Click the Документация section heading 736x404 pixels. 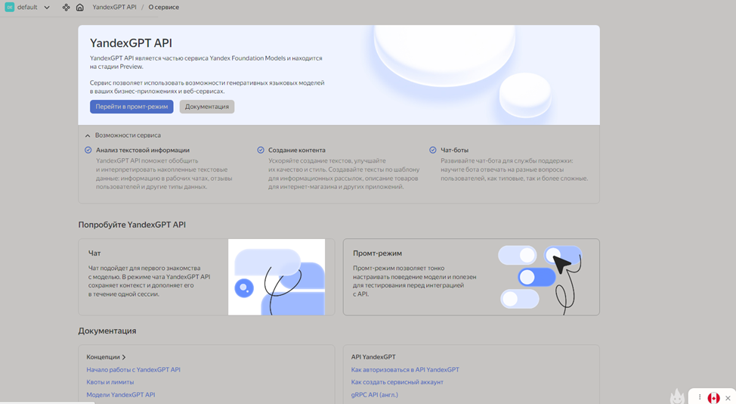(107, 331)
